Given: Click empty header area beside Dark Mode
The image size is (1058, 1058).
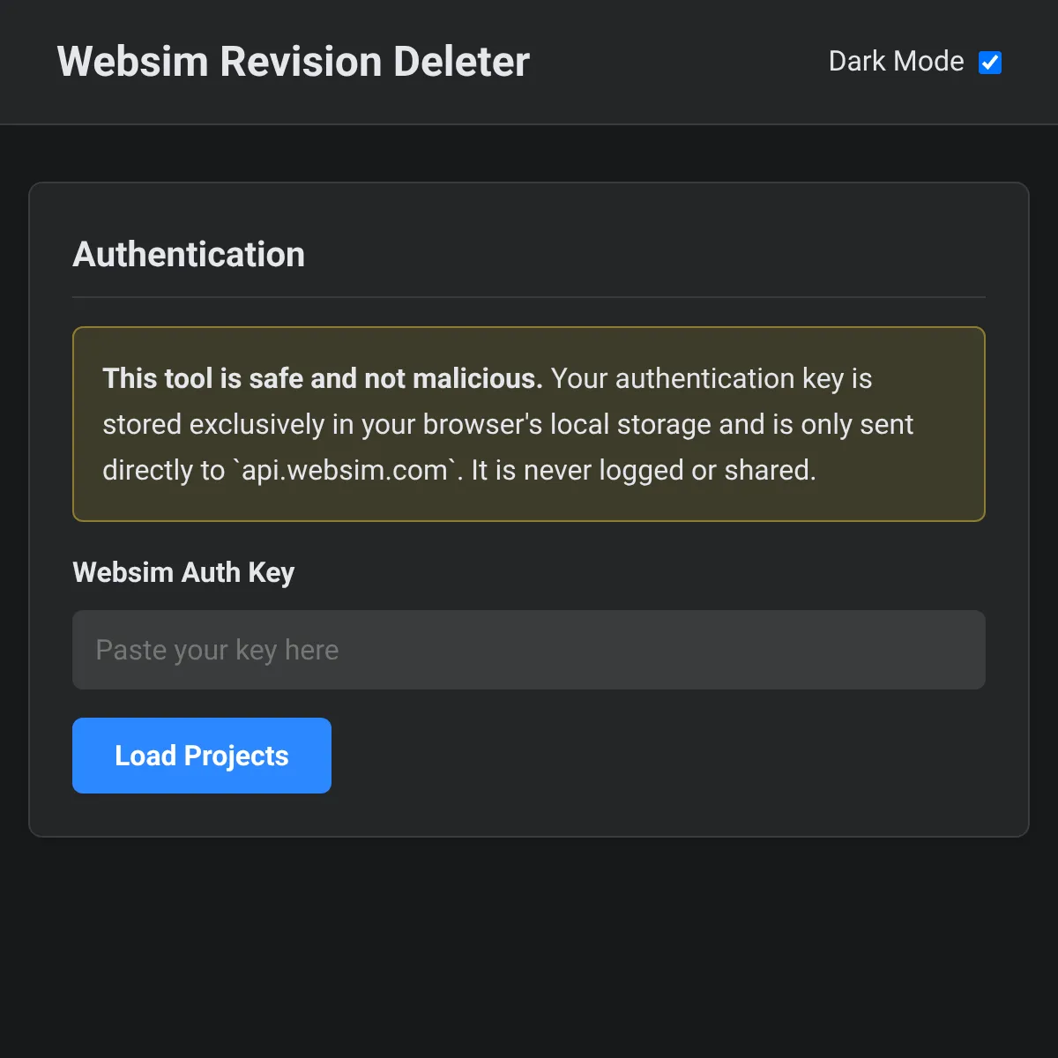Looking at the screenshot, I should pos(679,62).
